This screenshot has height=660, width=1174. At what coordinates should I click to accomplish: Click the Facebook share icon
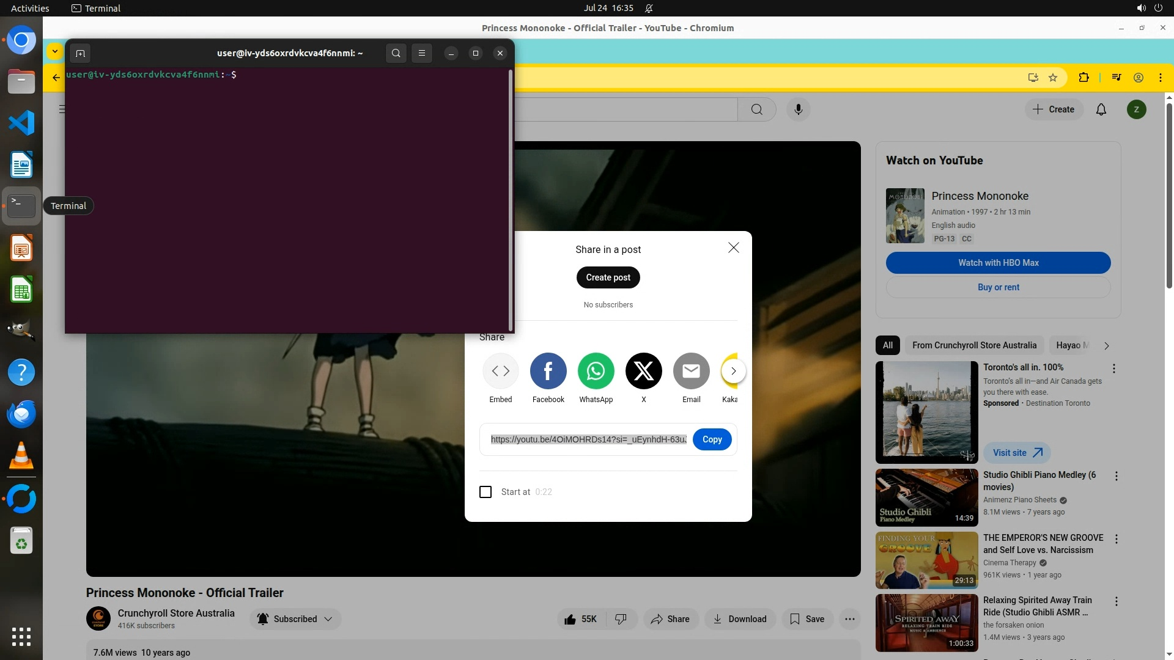click(548, 371)
